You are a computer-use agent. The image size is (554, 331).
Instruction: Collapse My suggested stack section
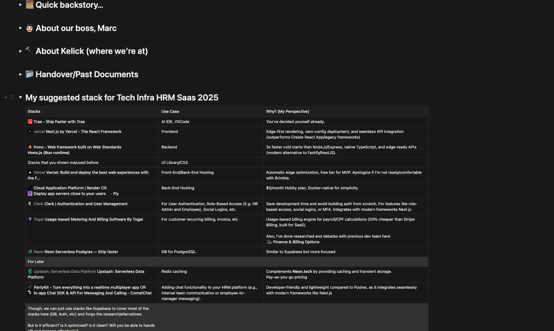click(x=20, y=97)
